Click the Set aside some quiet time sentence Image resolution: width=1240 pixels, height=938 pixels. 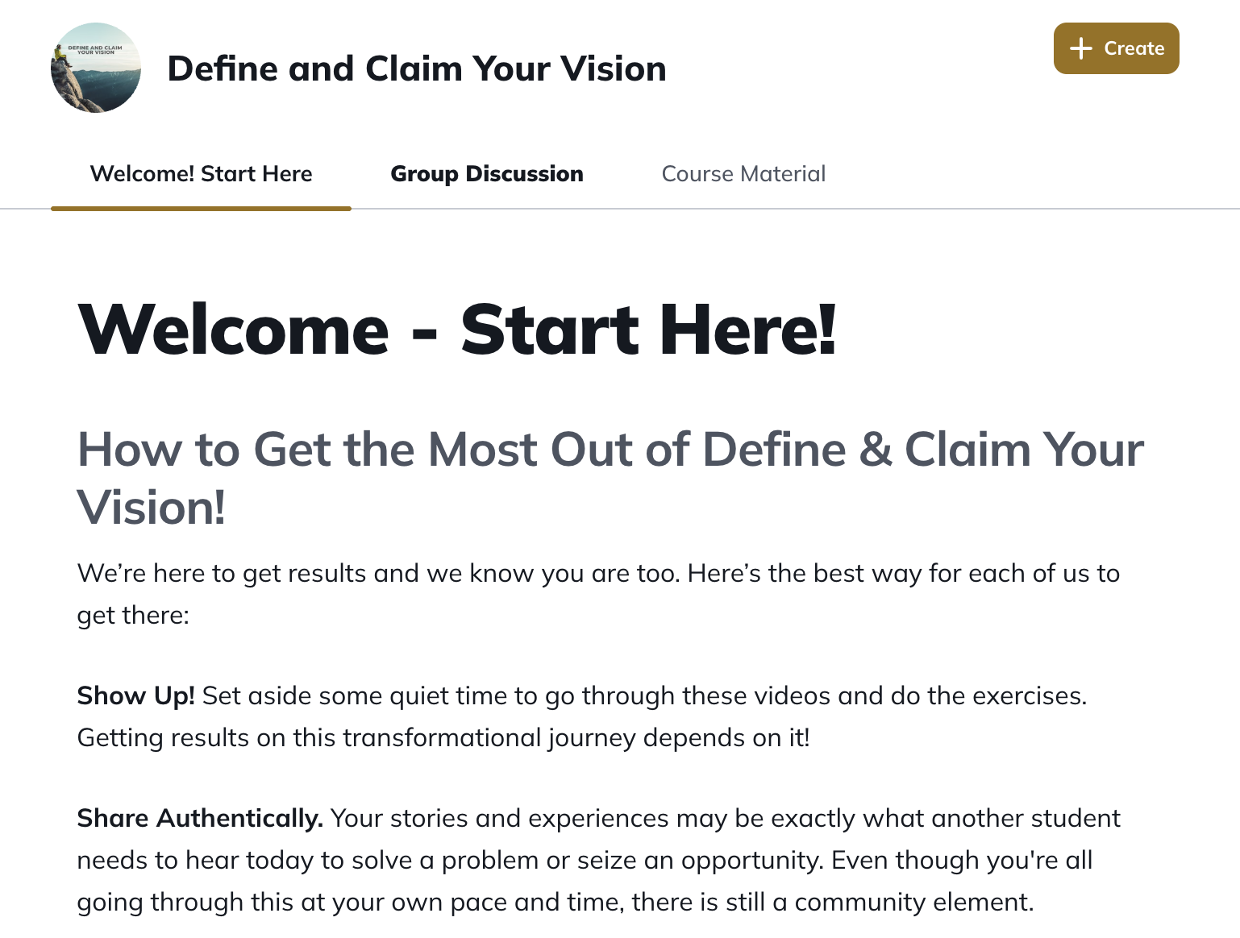(643, 695)
